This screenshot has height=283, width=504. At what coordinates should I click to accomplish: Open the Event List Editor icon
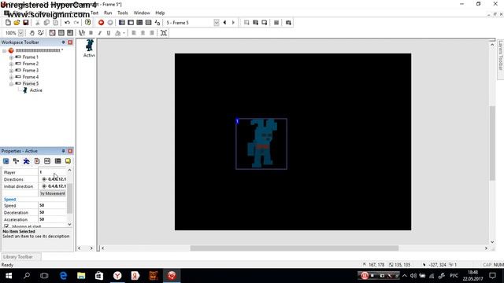(148, 23)
